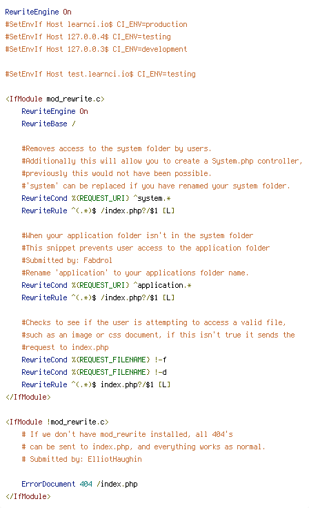Click the 'Rename application' comment line
The width and height of the screenshot is (309, 508).
point(135,273)
